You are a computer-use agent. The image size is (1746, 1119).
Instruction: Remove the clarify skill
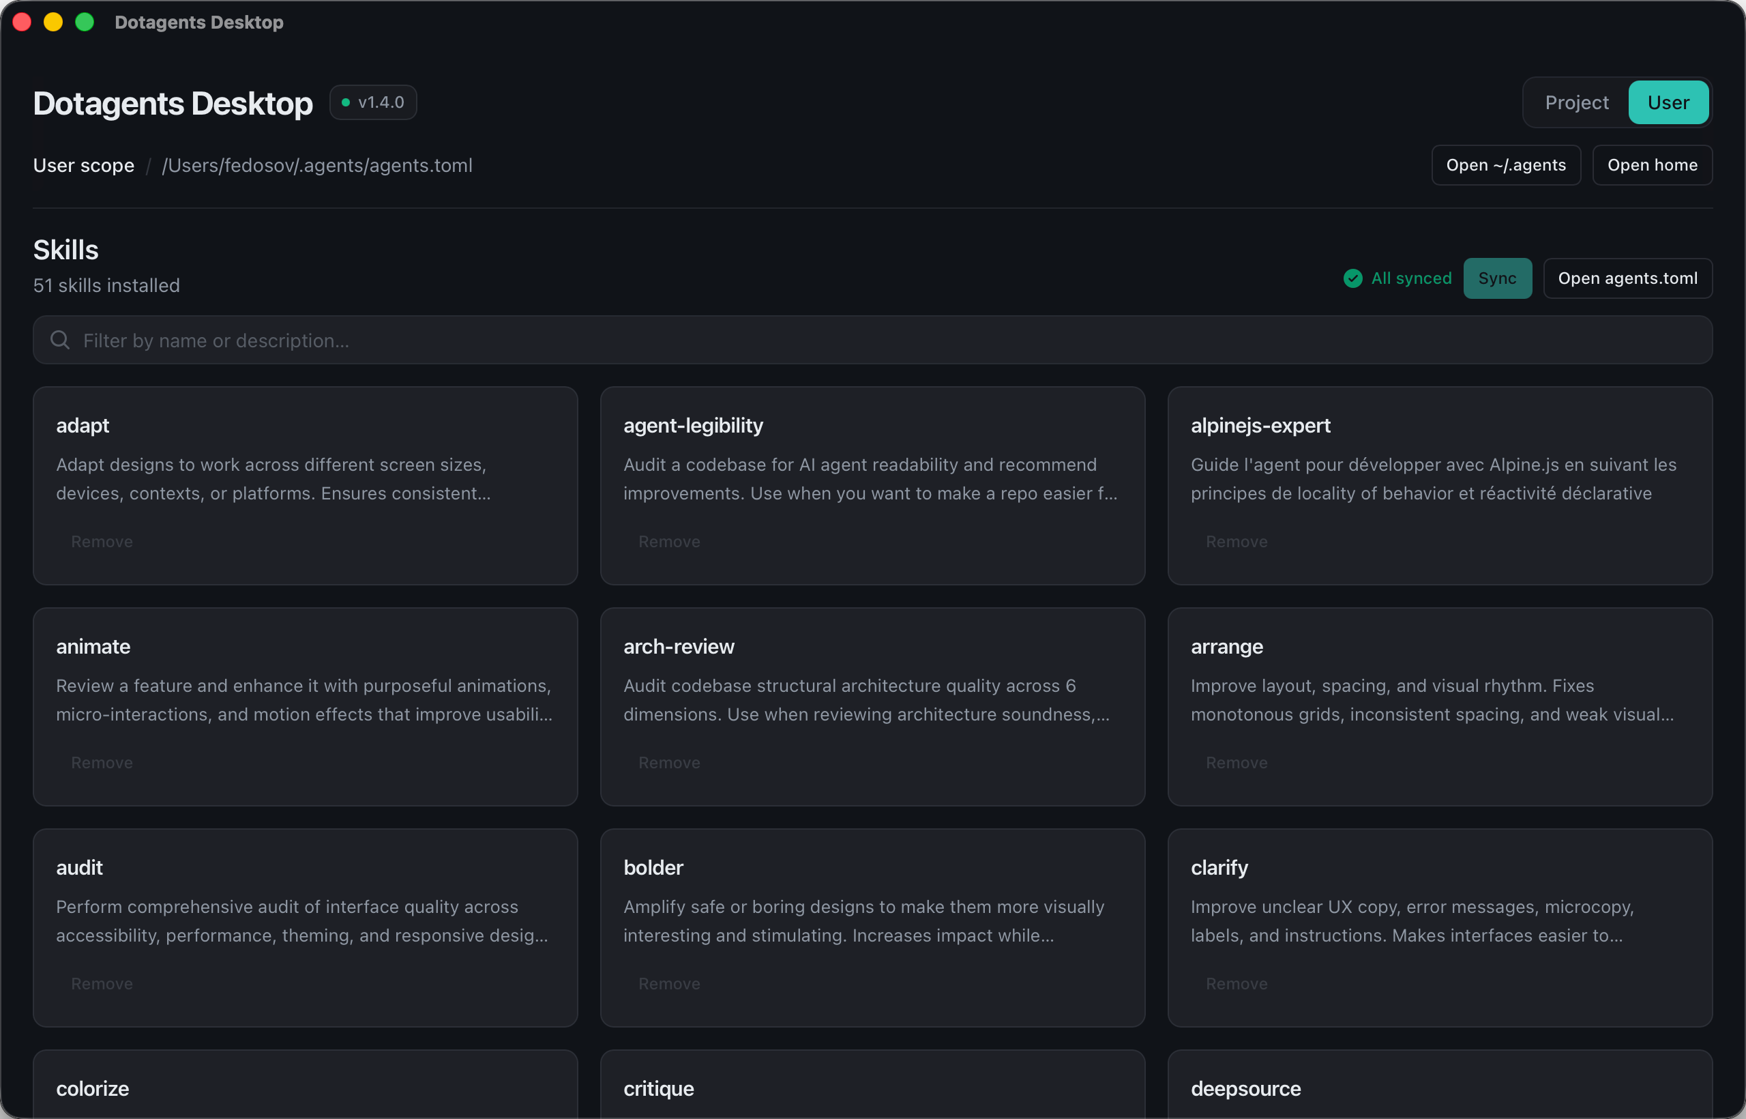[1236, 983]
